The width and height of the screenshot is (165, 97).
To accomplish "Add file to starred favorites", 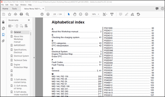I will [x=10, y=14].
